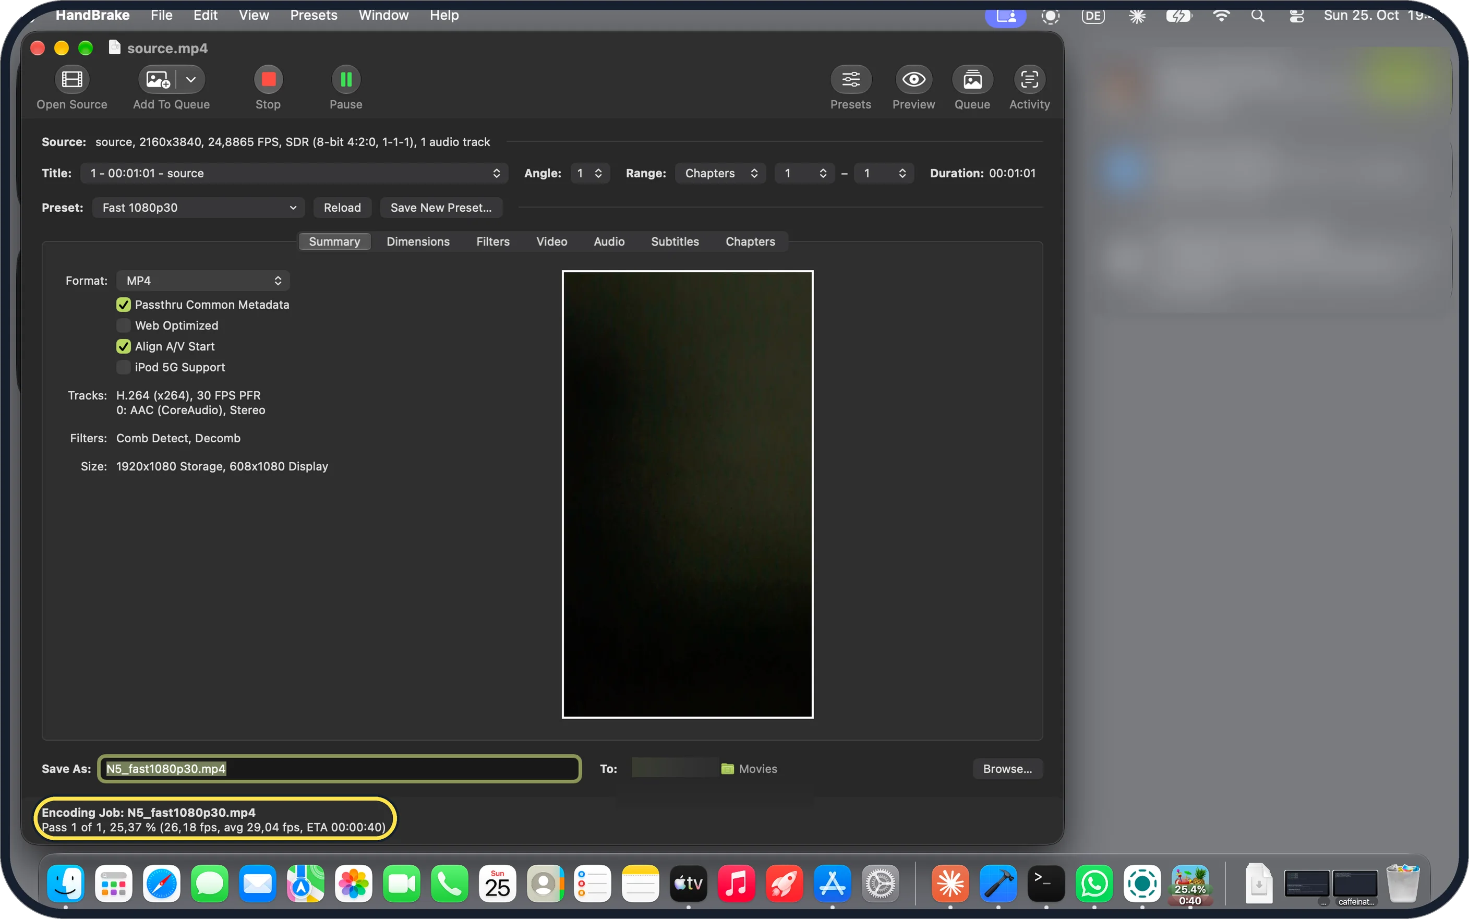Screen dimensions: 1469x919
Task: Open the end chapter selector
Action: click(884, 173)
